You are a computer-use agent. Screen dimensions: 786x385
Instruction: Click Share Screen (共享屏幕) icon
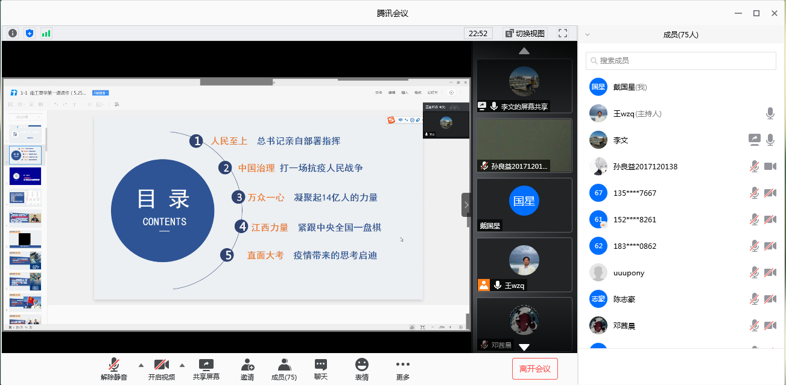206,369
